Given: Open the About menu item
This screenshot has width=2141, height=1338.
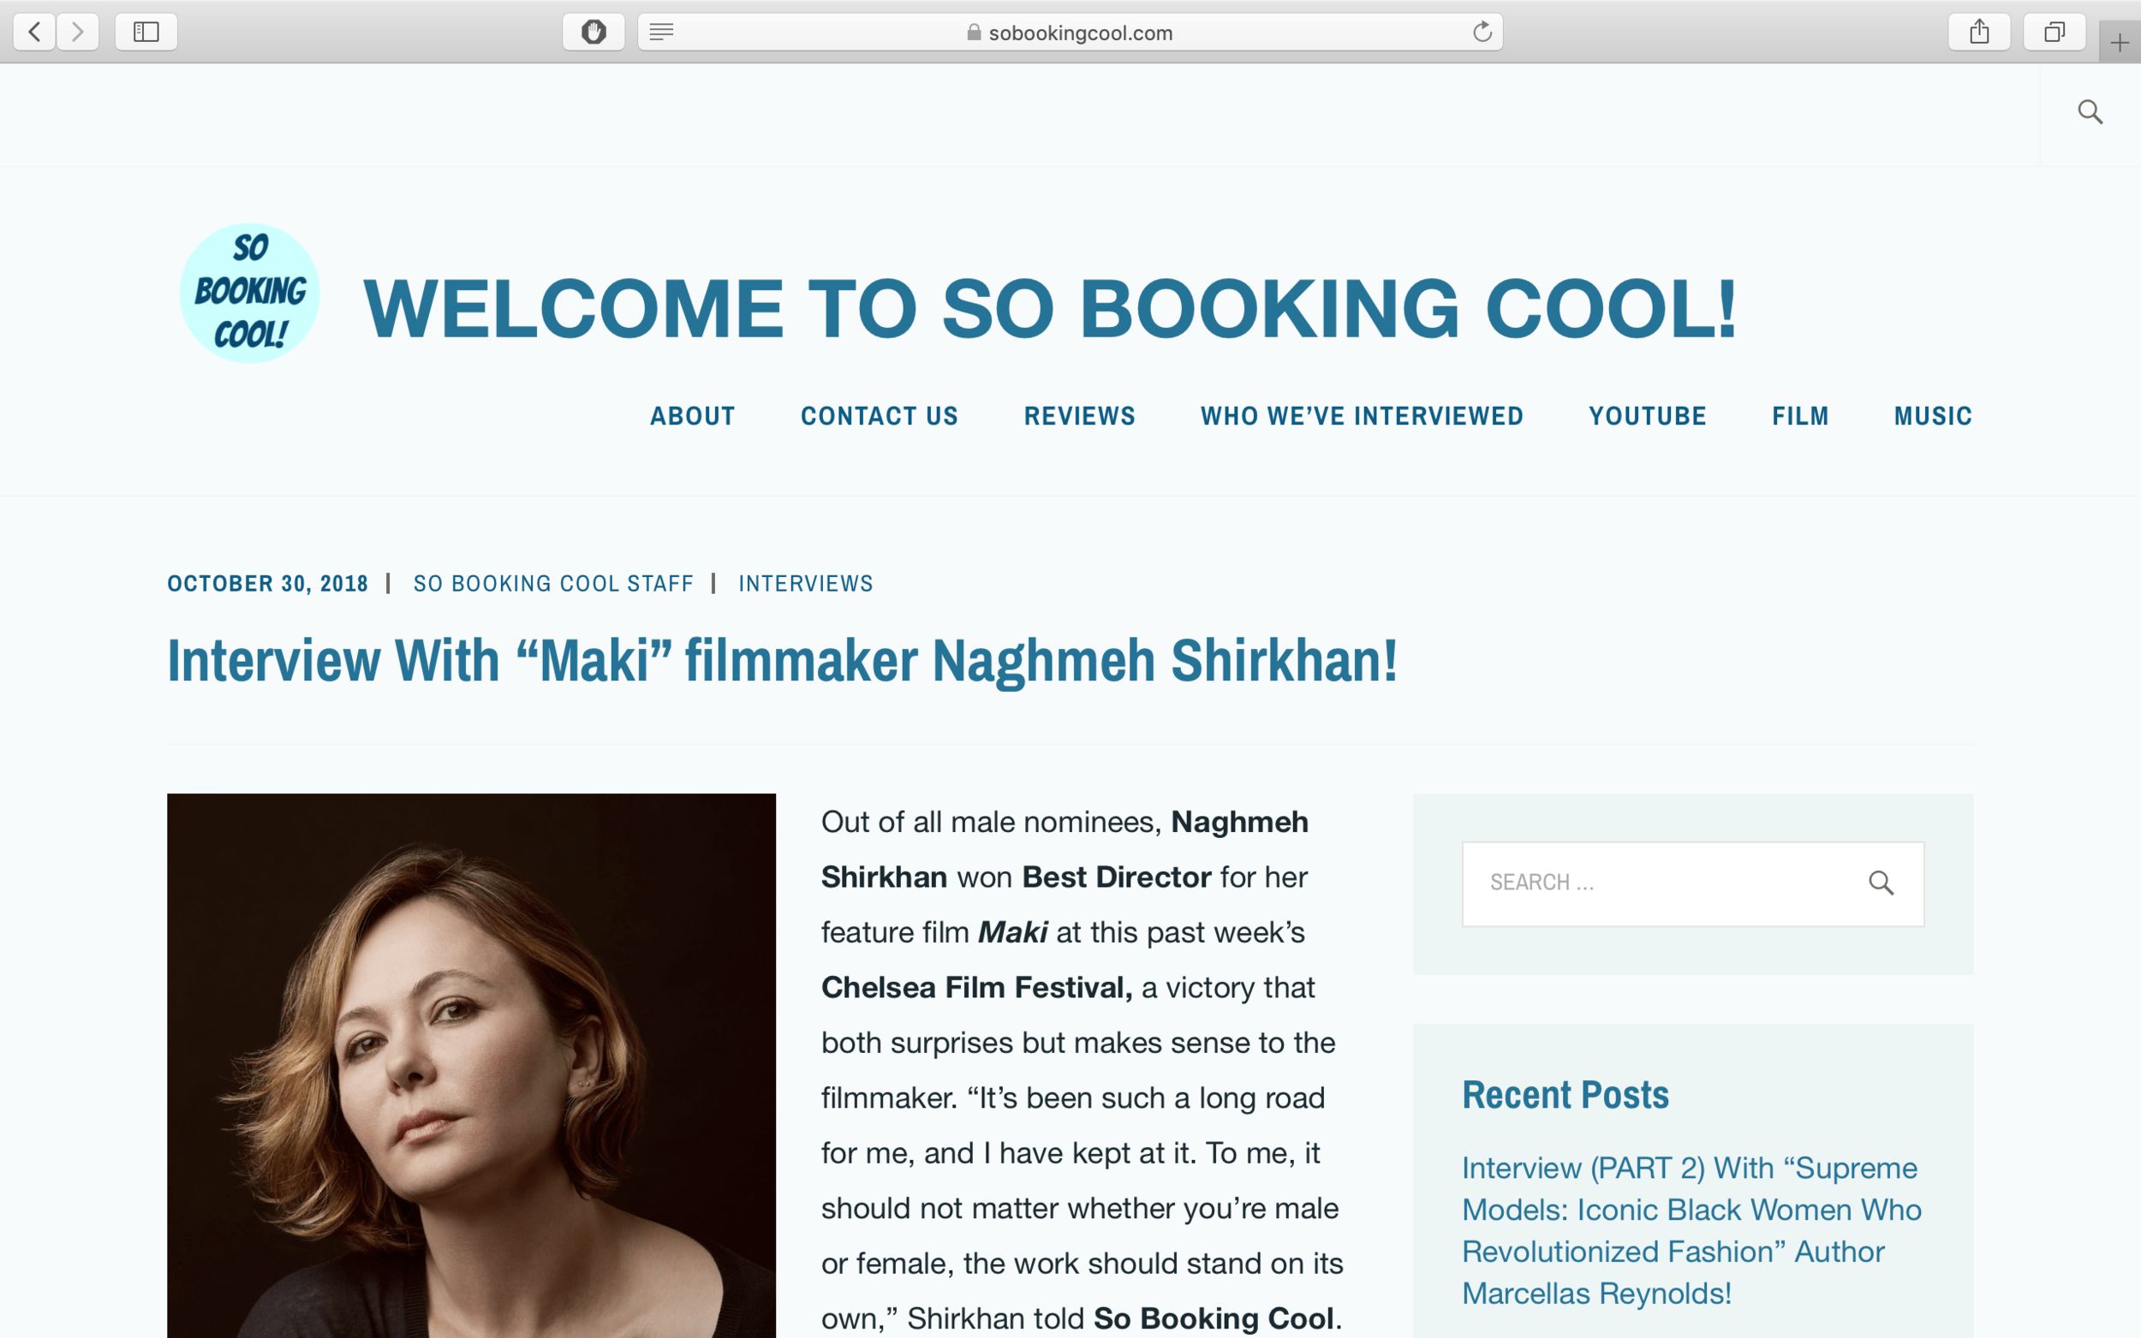Looking at the screenshot, I should (692, 416).
